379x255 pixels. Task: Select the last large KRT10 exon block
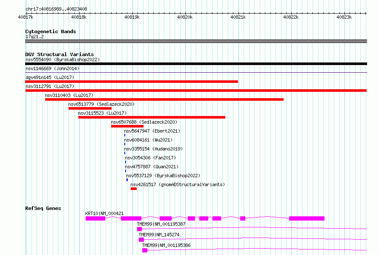pos(307,218)
